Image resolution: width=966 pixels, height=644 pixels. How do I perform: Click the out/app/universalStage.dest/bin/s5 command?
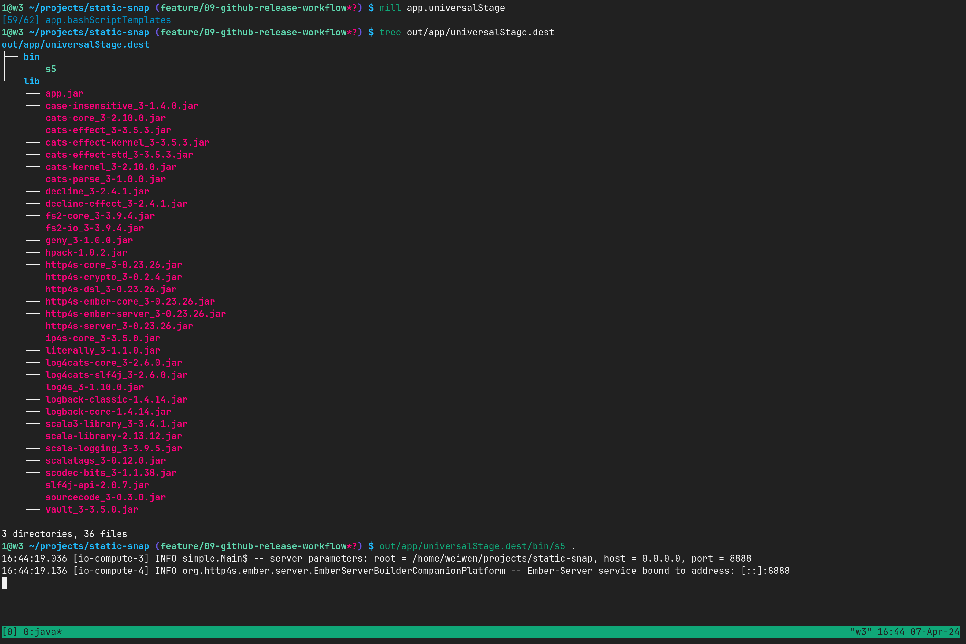click(x=472, y=546)
